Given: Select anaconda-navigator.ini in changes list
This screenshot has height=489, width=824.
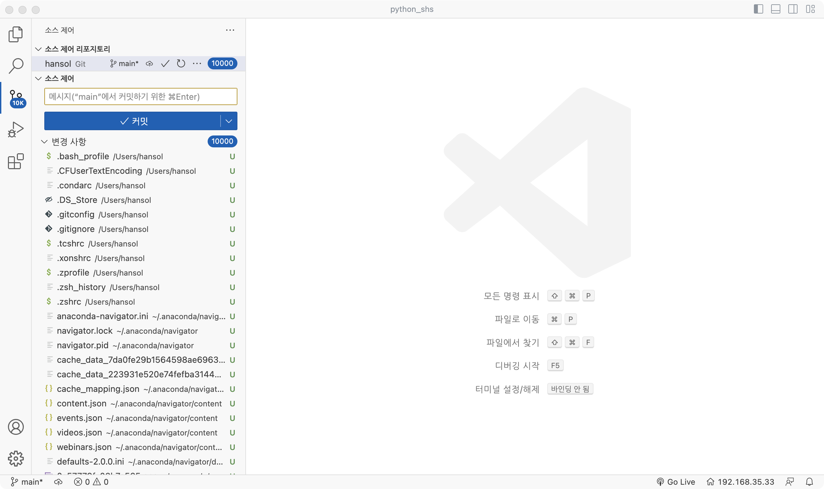Looking at the screenshot, I should click(139, 316).
